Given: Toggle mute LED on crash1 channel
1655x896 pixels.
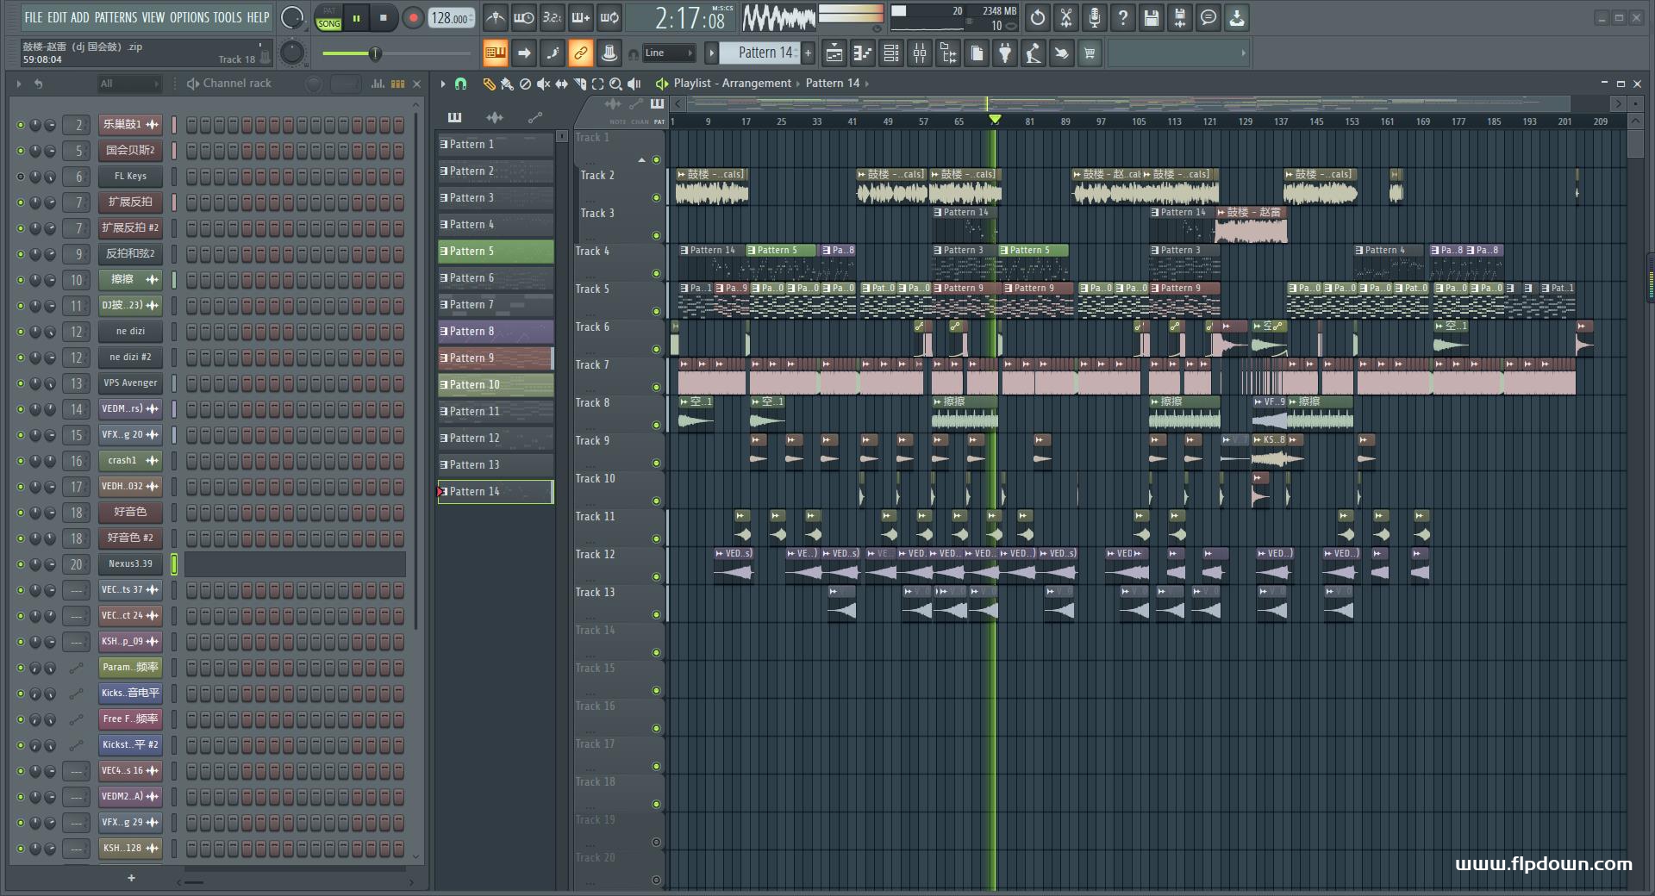Looking at the screenshot, I should point(21,461).
